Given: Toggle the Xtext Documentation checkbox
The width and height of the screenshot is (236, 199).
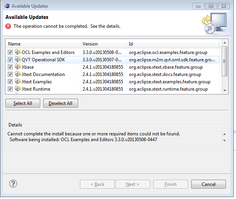Looking at the screenshot, I should [10, 74].
